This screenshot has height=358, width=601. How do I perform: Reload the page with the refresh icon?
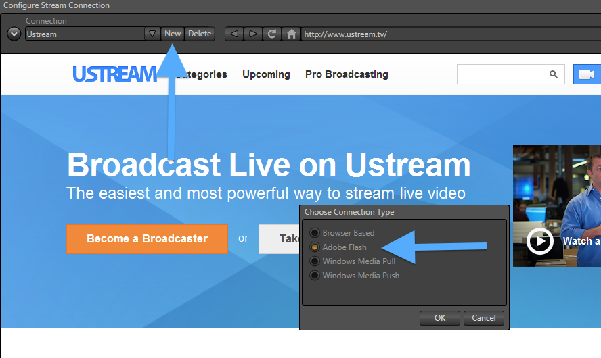pos(272,34)
